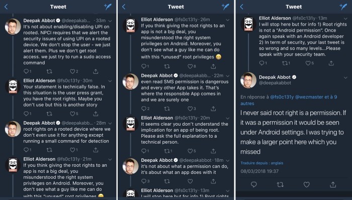Open Deepak Abbot's avatar in right panel
352x200 pixels.
click(248, 80)
